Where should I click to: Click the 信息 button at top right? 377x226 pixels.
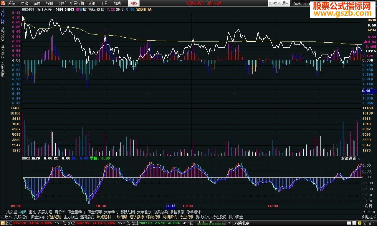point(297,3)
